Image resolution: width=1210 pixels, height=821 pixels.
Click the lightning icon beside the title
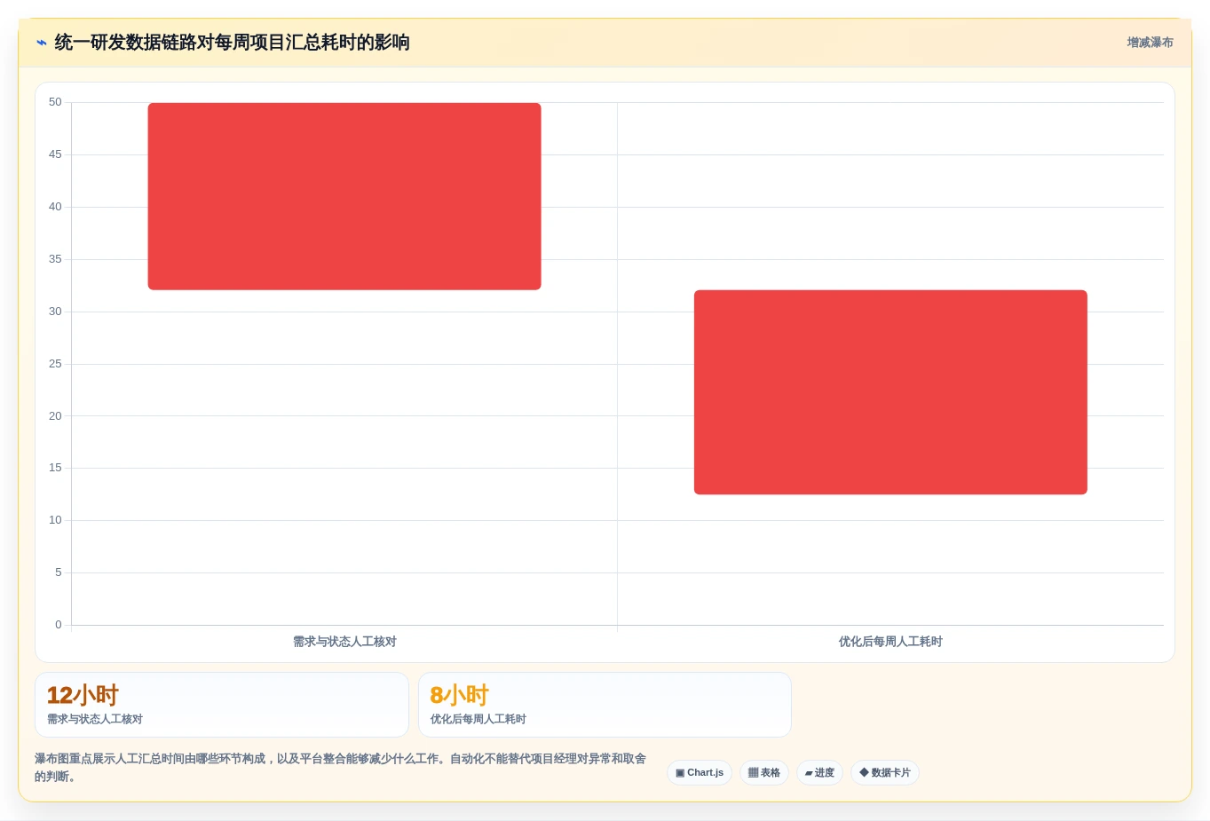(x=41, y=43)
